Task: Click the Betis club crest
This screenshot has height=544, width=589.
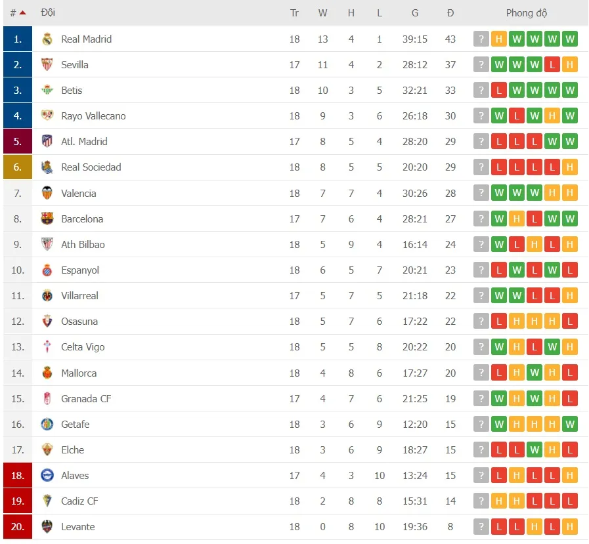Action: (x=46, y=90)
